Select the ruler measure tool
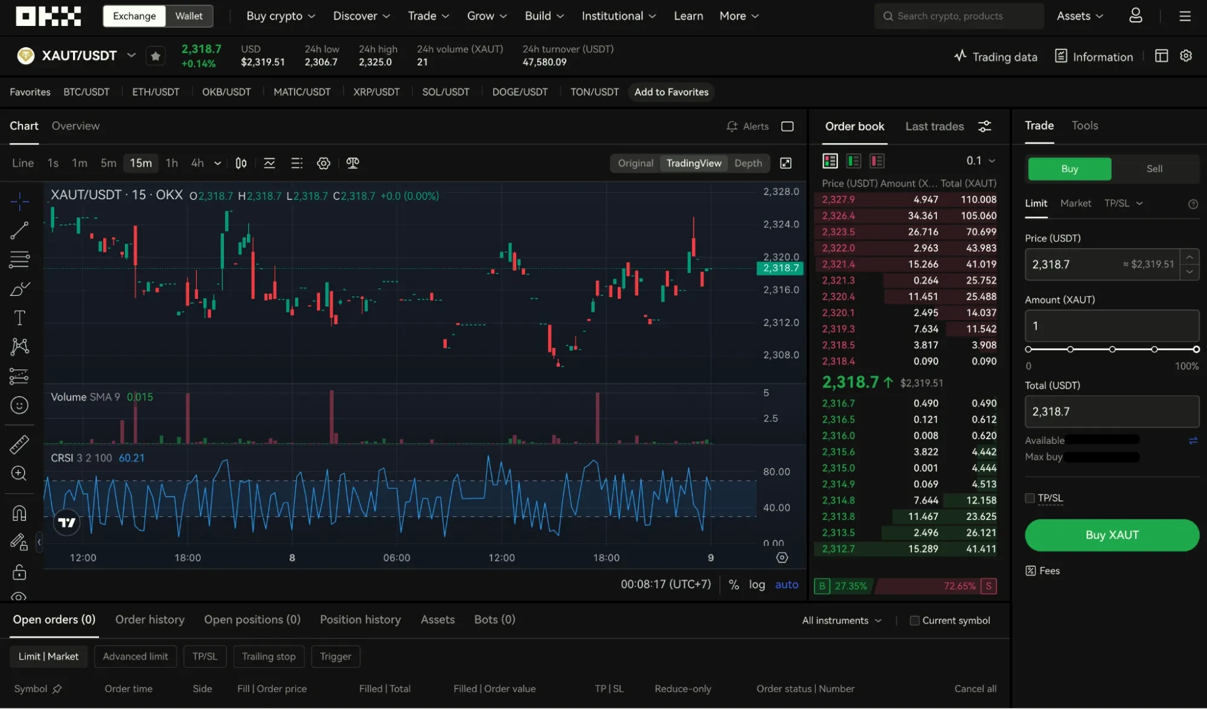The image size is (1207, 709). click(x=19, y=444)
